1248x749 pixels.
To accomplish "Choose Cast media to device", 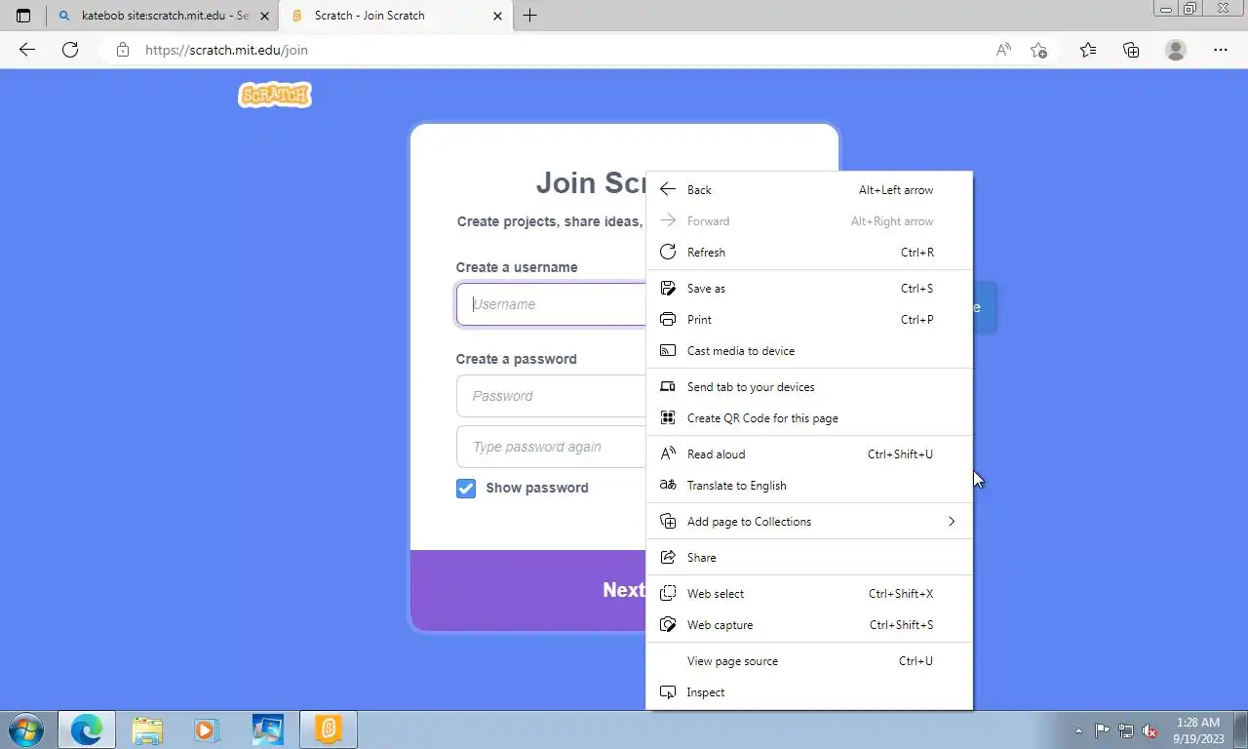I will click(x=809, y=351).
